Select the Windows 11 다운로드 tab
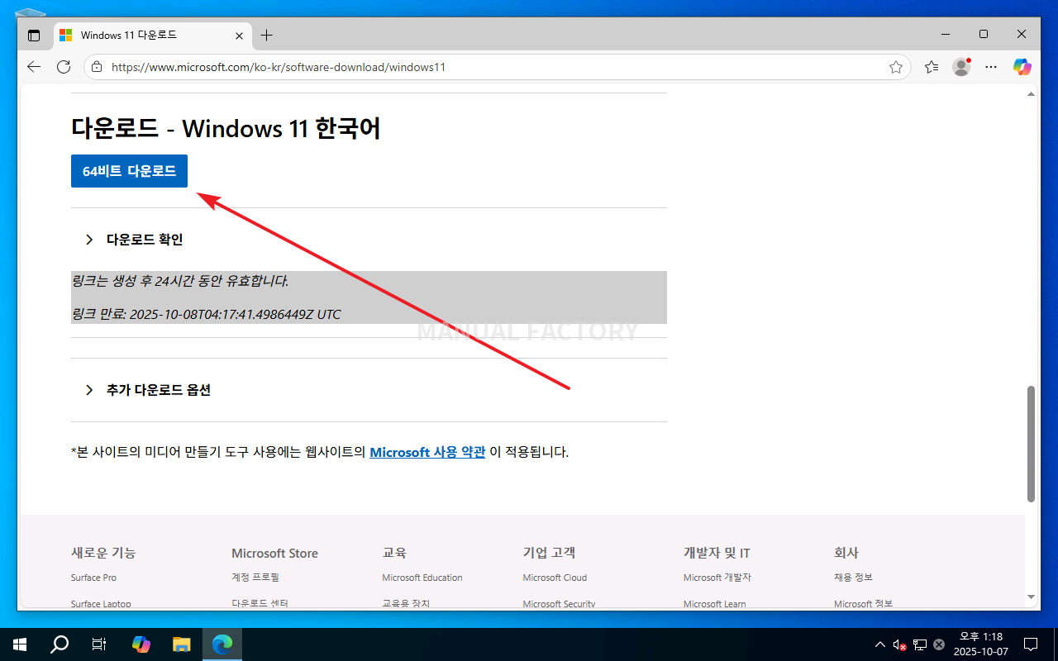 (x=141, y=36)
